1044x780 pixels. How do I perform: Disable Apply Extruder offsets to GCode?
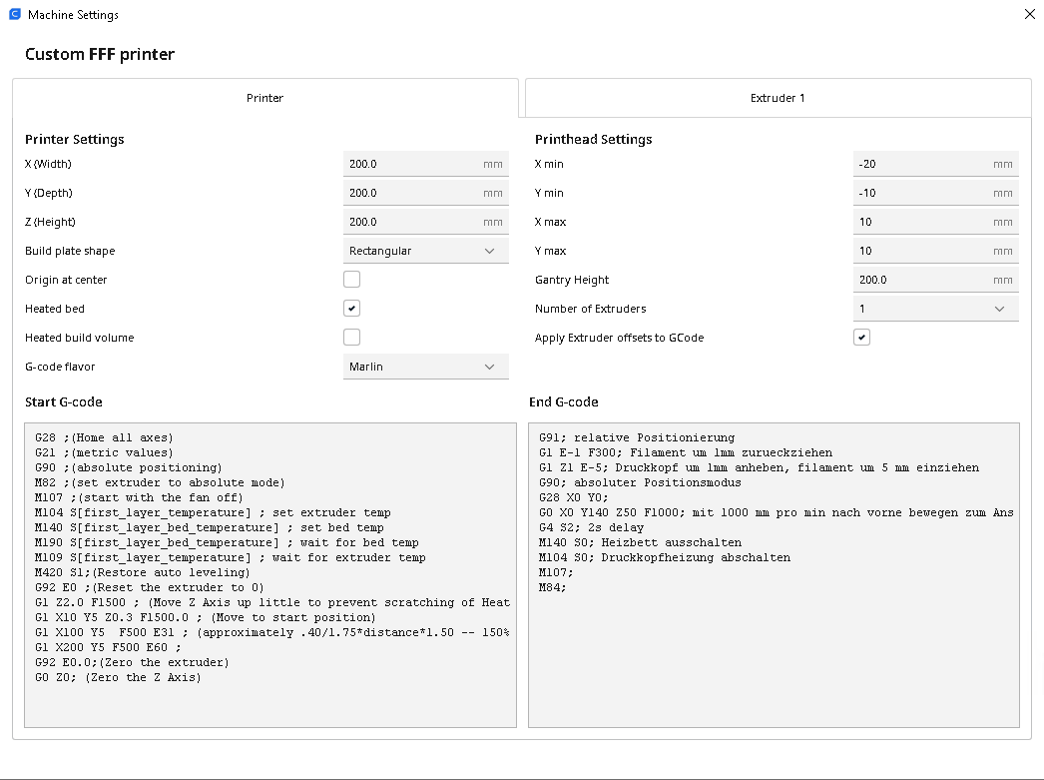861,338
